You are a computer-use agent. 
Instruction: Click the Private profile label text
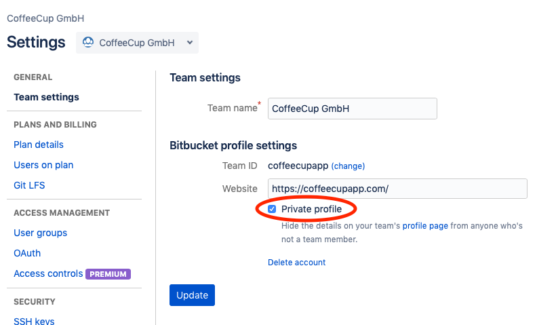311,209
